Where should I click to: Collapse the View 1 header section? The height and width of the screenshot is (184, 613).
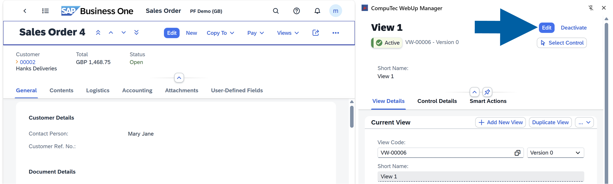click(474, 92)
